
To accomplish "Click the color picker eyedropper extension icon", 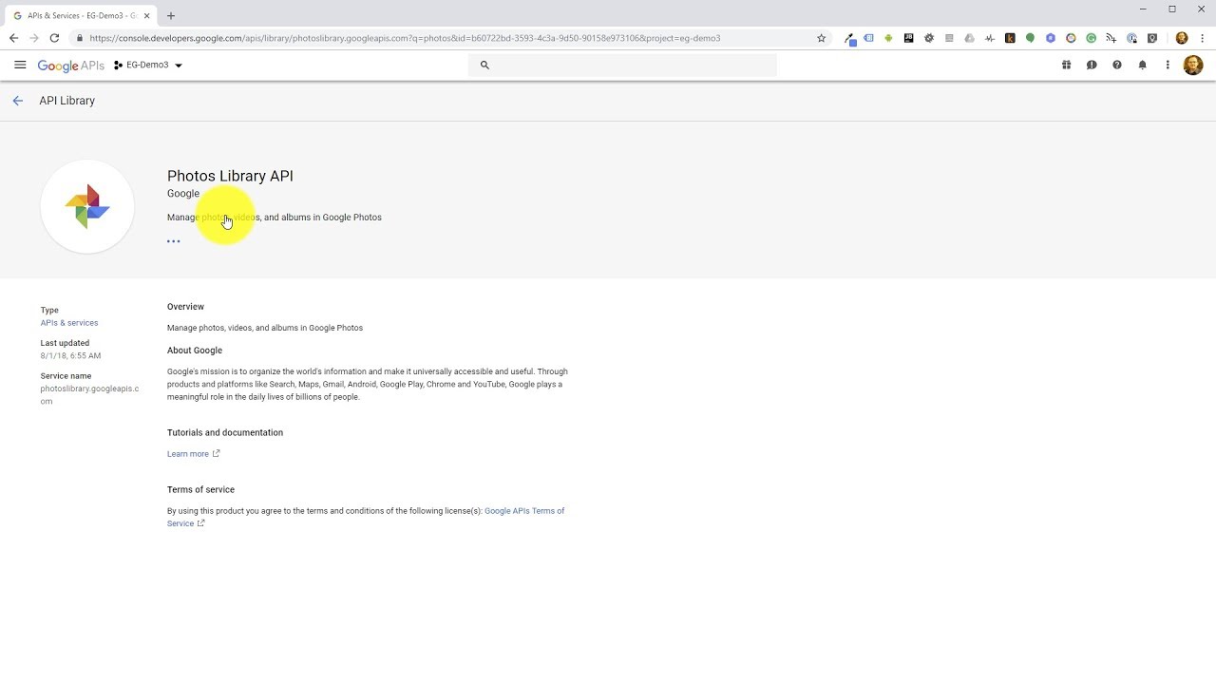I will pyautogui.click(x=850, y=38).
